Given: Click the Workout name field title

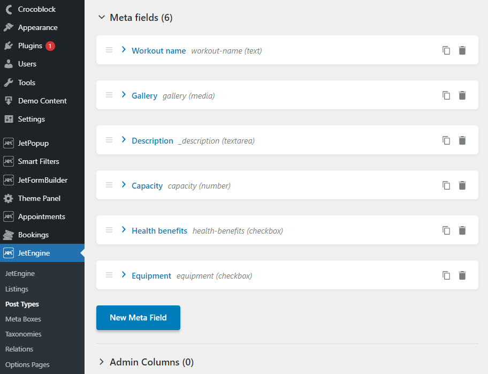Looking at the screenshot, I should click(x=159, y=50).
